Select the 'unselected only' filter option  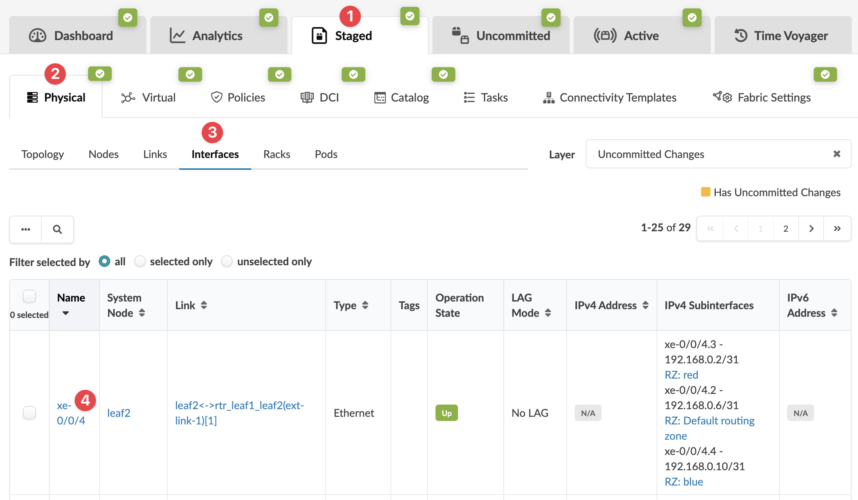click(227, 261)
